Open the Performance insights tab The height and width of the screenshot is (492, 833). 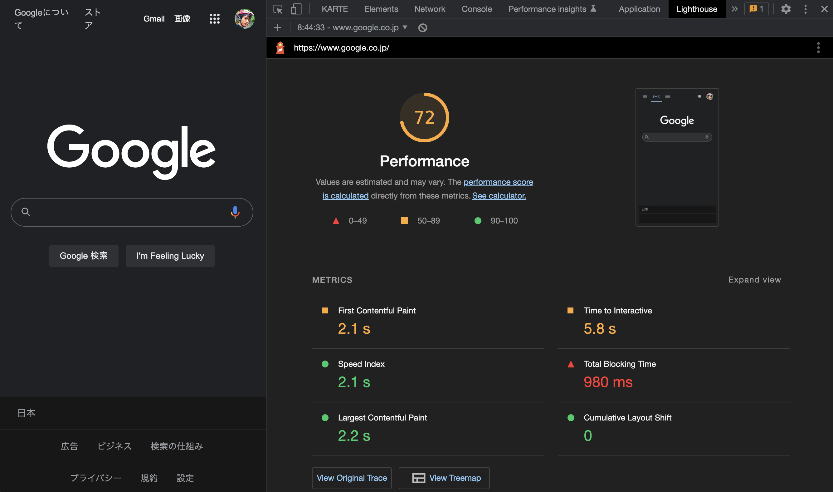pyautogui.click(x=552, y=9)
